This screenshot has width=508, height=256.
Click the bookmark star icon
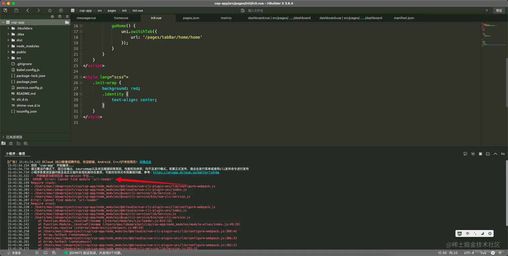[x=50, y=10]
